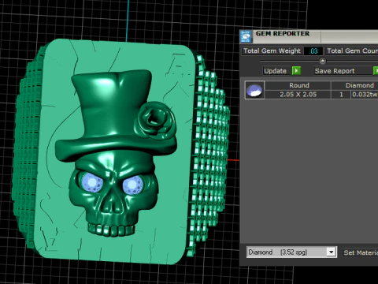378x284 pixels.
Task: Click the Diamond material cell in report
Action: (x=354, y=85)
